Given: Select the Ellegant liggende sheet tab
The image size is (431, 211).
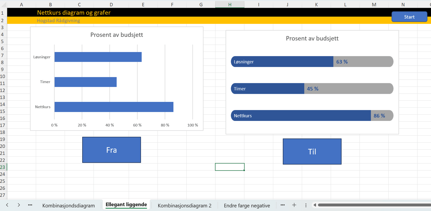Looking at the screenshot, I should 126,204.
